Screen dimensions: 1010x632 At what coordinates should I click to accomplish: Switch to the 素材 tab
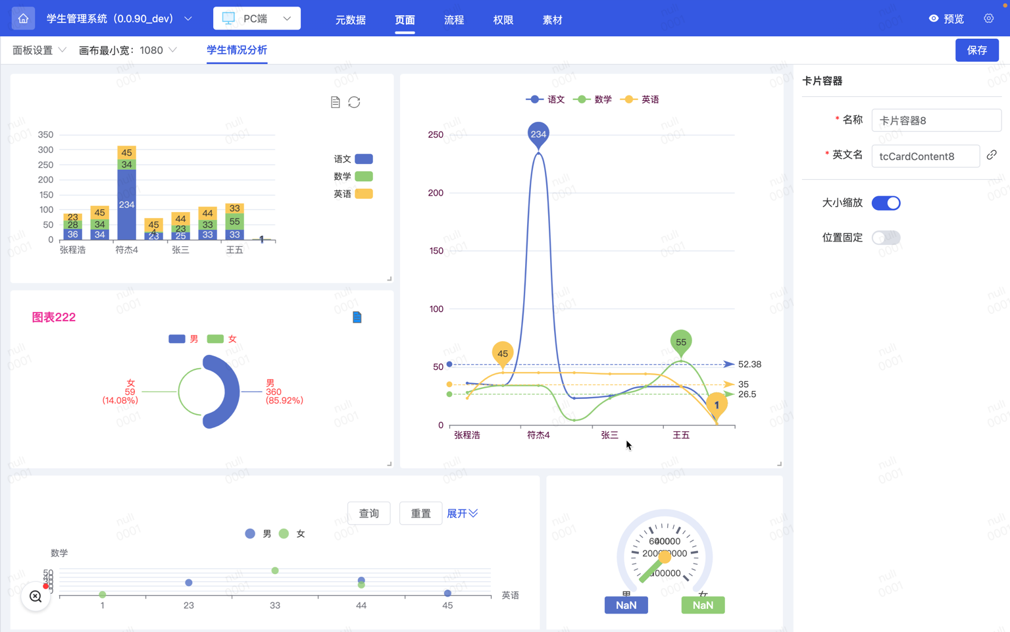553,20
